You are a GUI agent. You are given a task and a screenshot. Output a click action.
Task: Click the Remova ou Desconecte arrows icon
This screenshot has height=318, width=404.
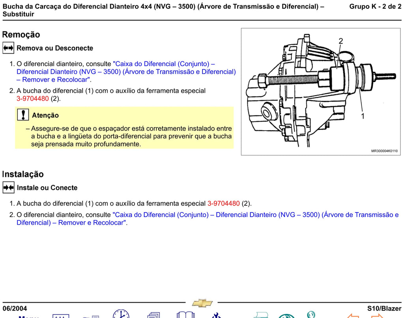pyautogui.click(x=8, y=48)
